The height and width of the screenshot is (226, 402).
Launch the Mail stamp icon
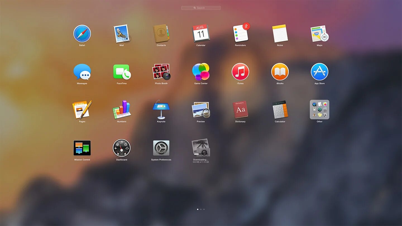(122, 34)
